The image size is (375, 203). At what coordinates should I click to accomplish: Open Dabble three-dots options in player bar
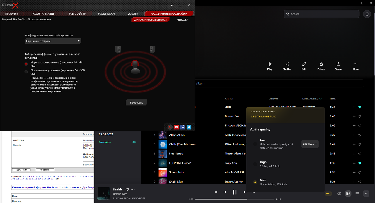[133, 190]
